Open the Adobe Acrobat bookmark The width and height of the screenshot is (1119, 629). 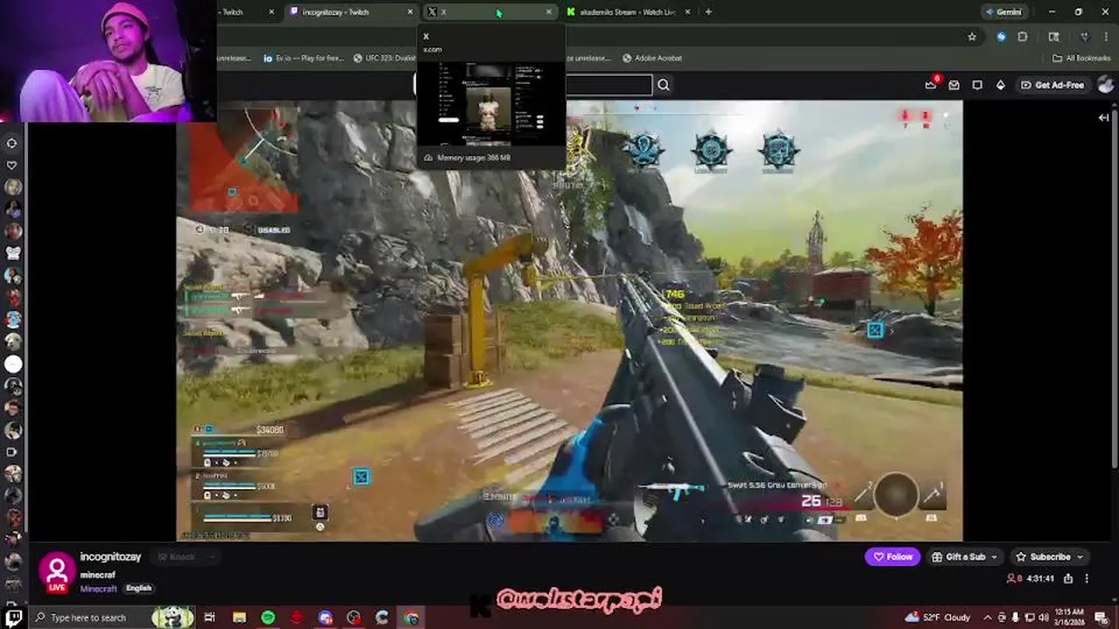click(x=652, y=58)
